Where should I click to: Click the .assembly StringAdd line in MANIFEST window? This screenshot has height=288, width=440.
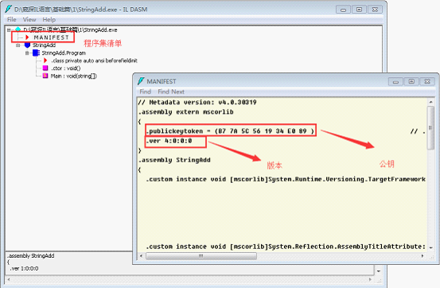(x=174, y=160)
